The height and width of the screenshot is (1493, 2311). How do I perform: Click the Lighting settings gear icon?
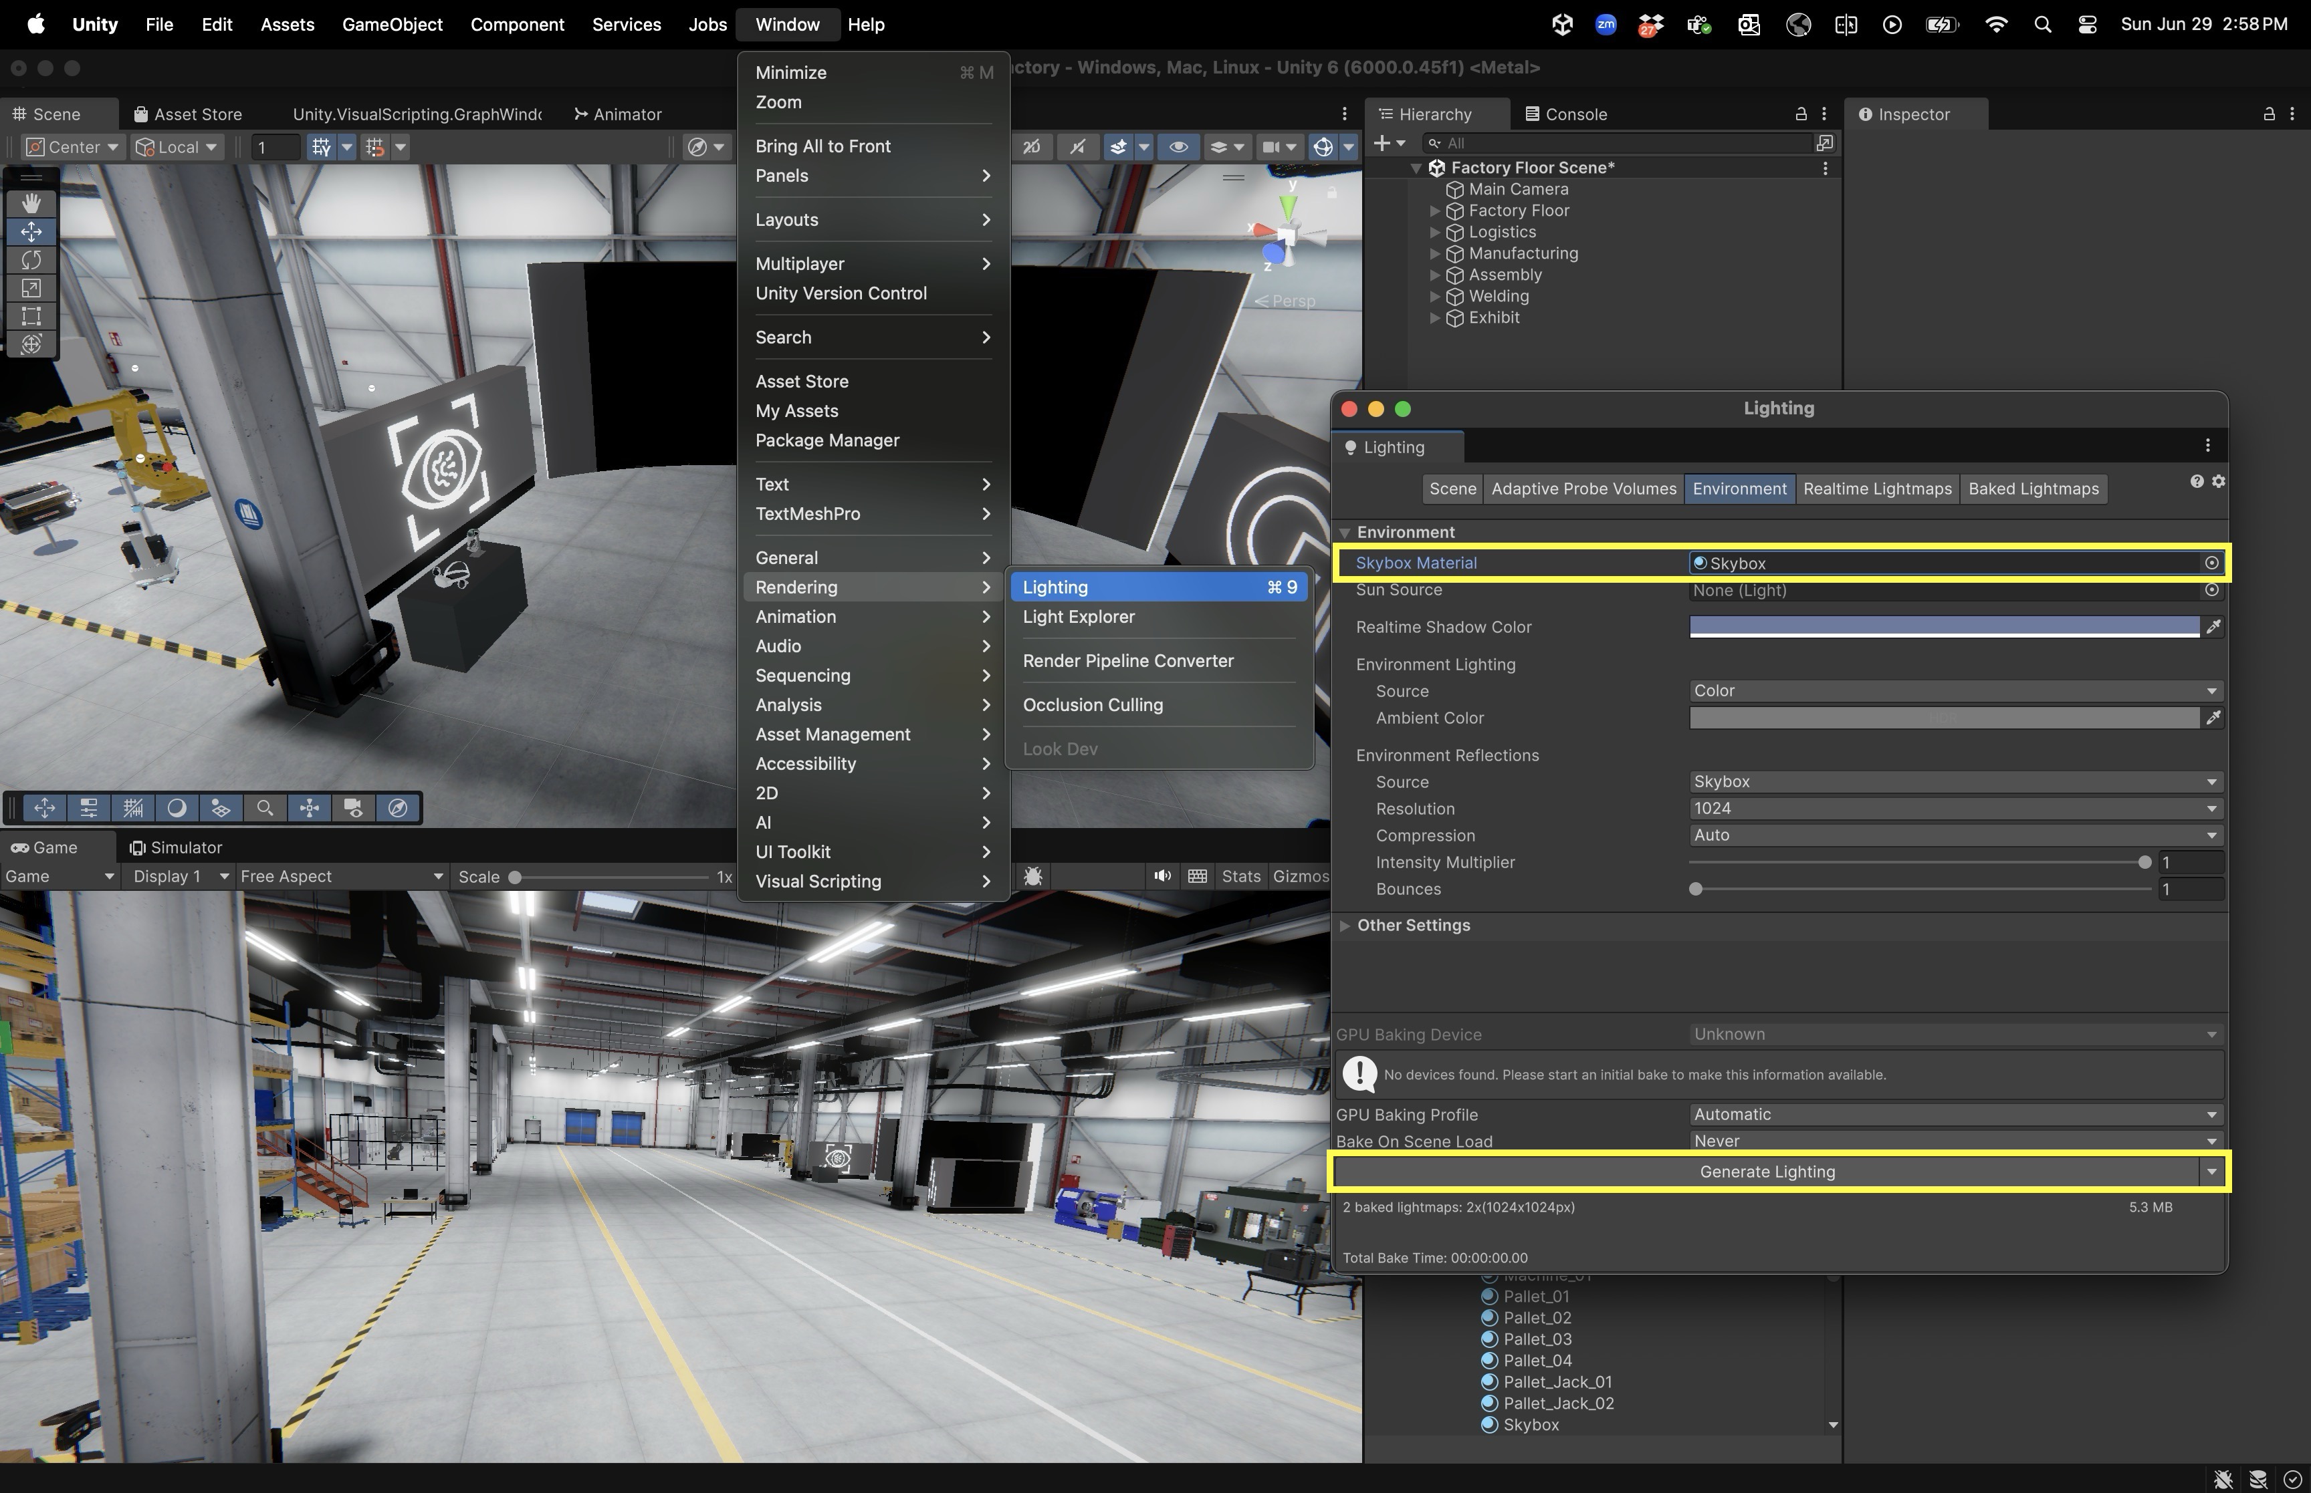point(2218,482)
